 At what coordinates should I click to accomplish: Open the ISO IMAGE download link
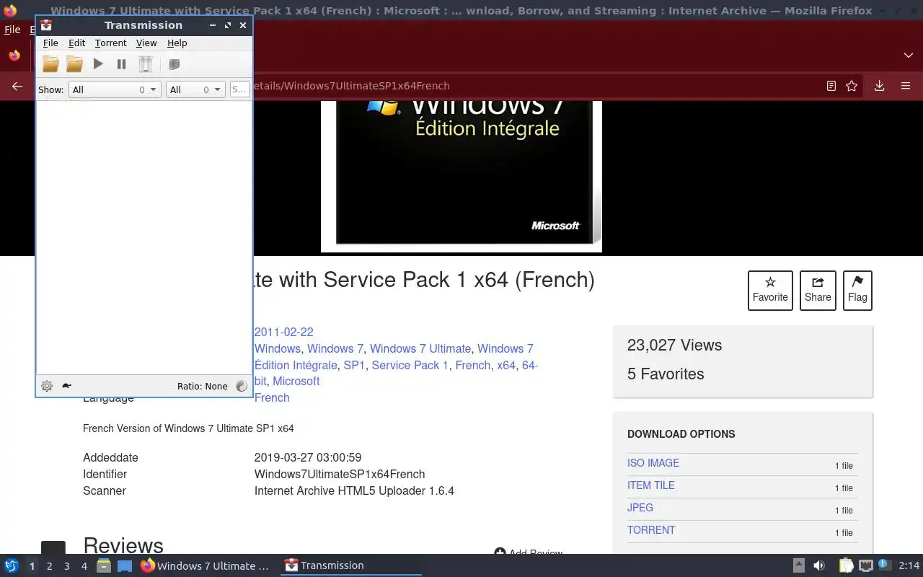click(653, 463)
